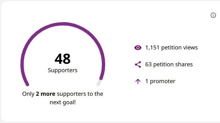Click the "63" shares number
Viewport: 220px width, 123px height.
coord(148,65)
